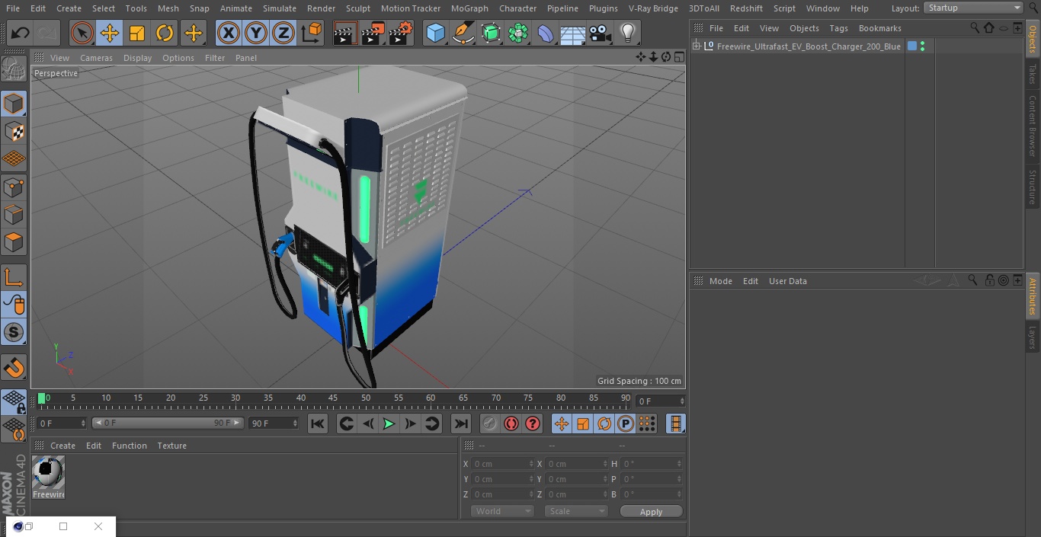Open the MoGraph menu
Screen dimensions: 1041x537
469,8
